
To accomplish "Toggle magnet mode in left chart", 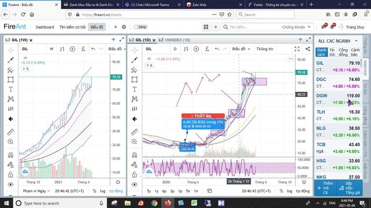I will [10, 155].
